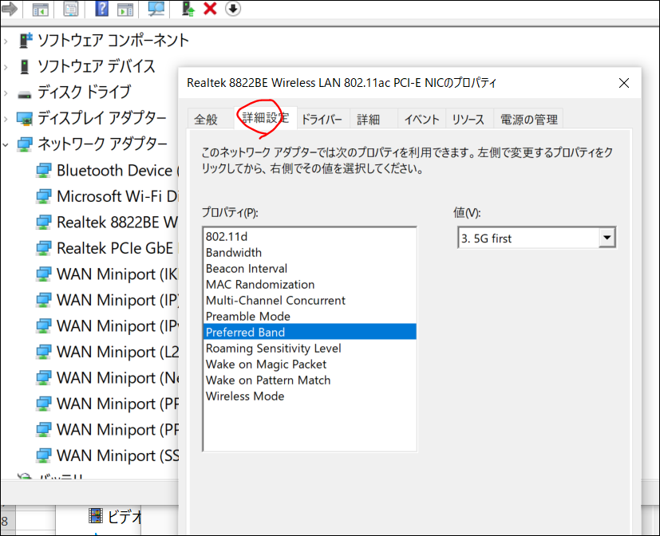
Task: Click the WAN Miniport (IK adapter icon
Action: click(44, 274)
